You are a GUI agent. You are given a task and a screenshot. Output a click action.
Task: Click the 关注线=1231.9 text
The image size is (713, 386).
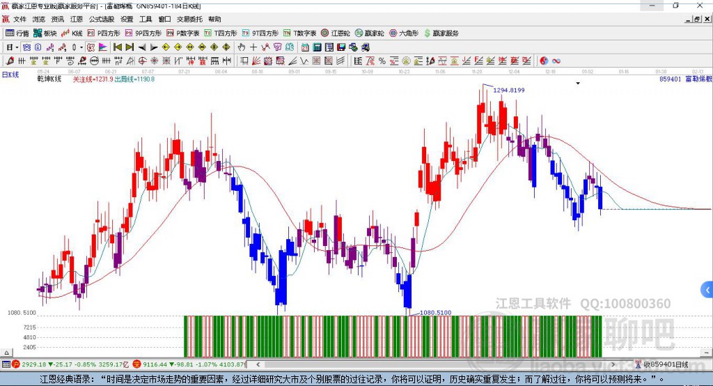coord(93,79)
